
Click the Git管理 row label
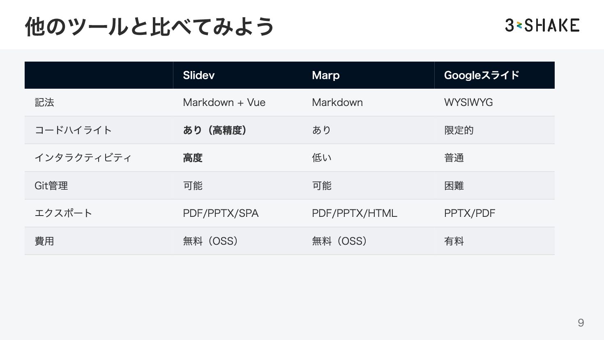51,186
